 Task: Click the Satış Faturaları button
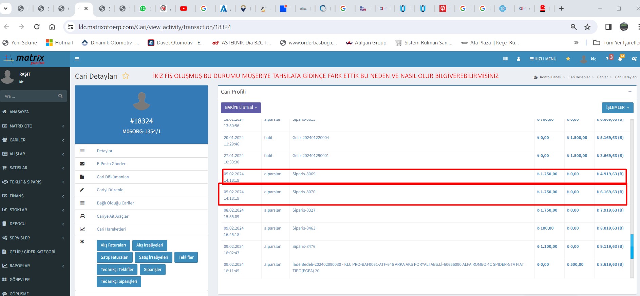pos(114,257)
